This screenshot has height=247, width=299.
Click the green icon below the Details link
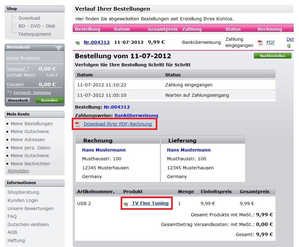289,46
